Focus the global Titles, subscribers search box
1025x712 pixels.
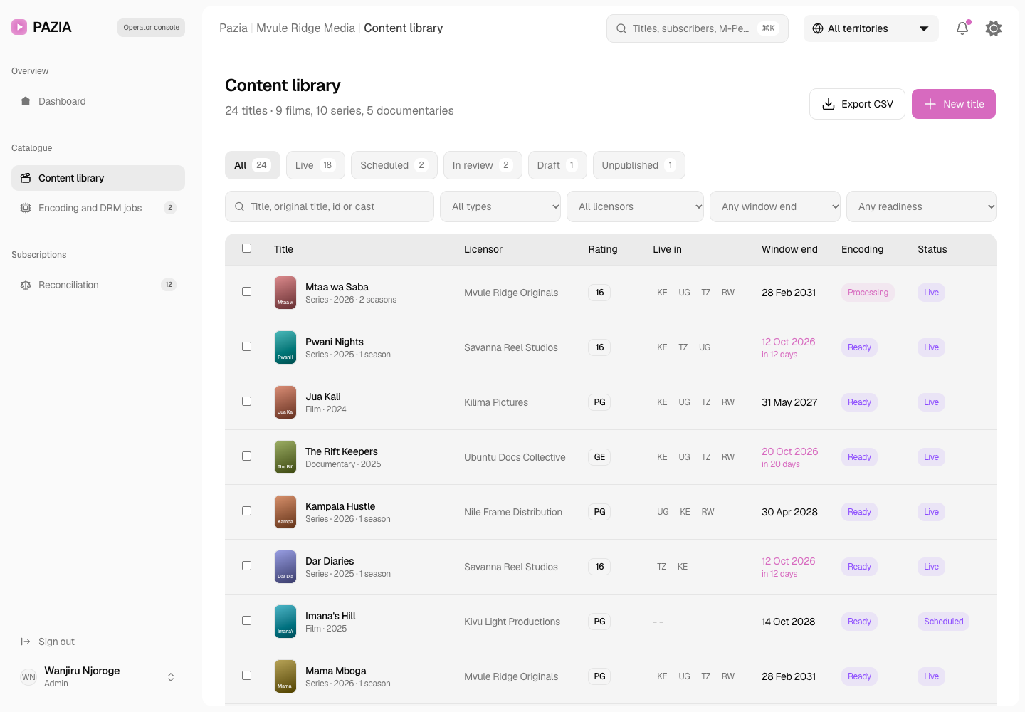click(x=698, y=28)
